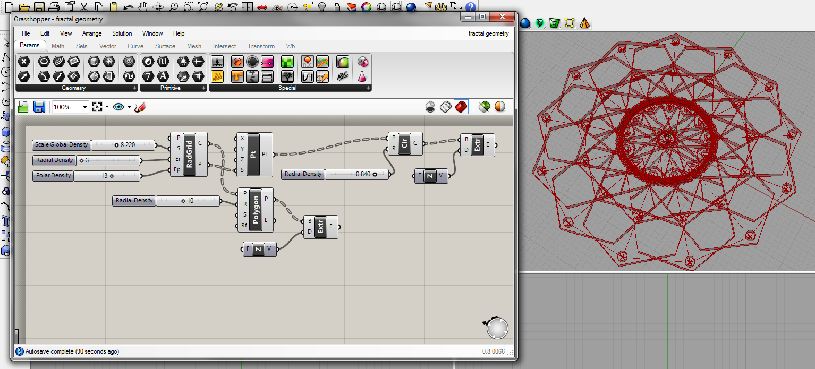Save the definition using the floppy disk icon
This screenshot has height=369, width=815.
coord(39,107)
